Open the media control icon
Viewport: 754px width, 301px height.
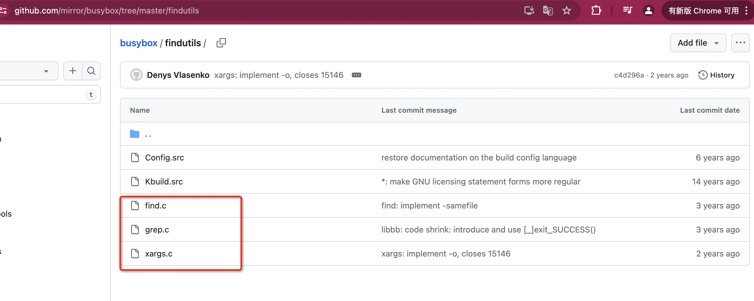[628, 11]
